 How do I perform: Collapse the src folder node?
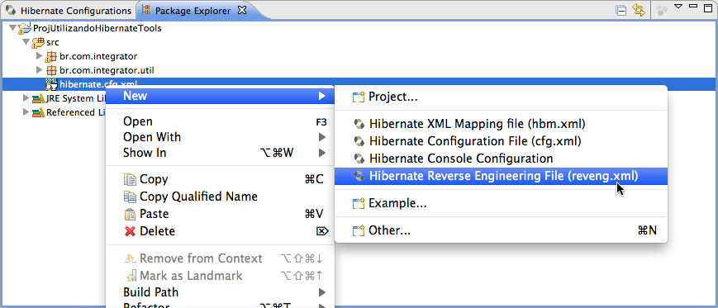(x=26, y=43)
